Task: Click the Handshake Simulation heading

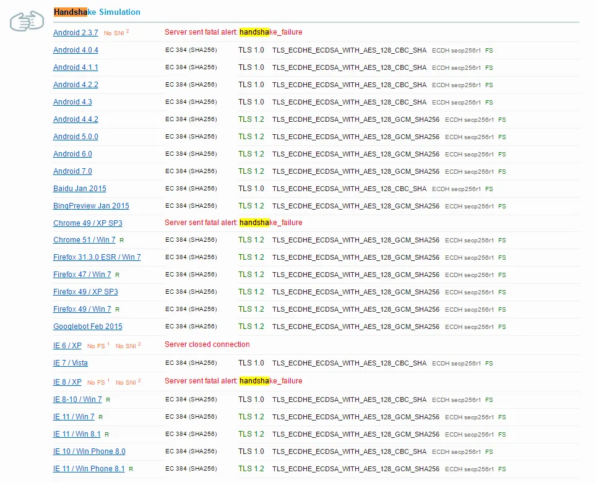Action: (97, 12)
